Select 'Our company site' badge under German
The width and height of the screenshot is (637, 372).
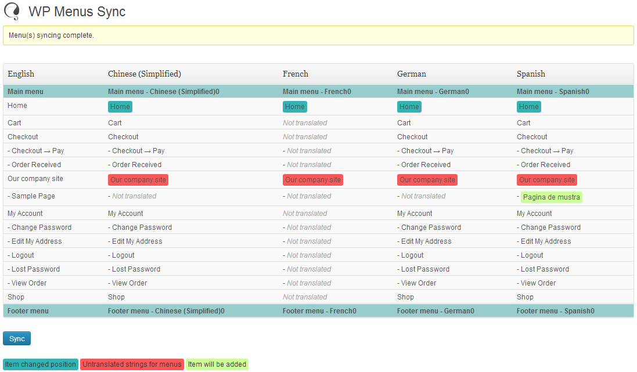pos(427,180)
